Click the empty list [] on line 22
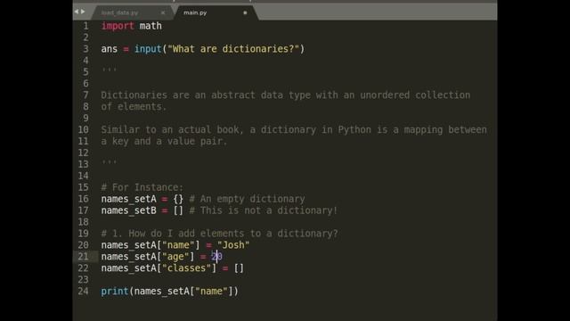The width and height of the screenshot is (570, 321). (x=239, y=268)
